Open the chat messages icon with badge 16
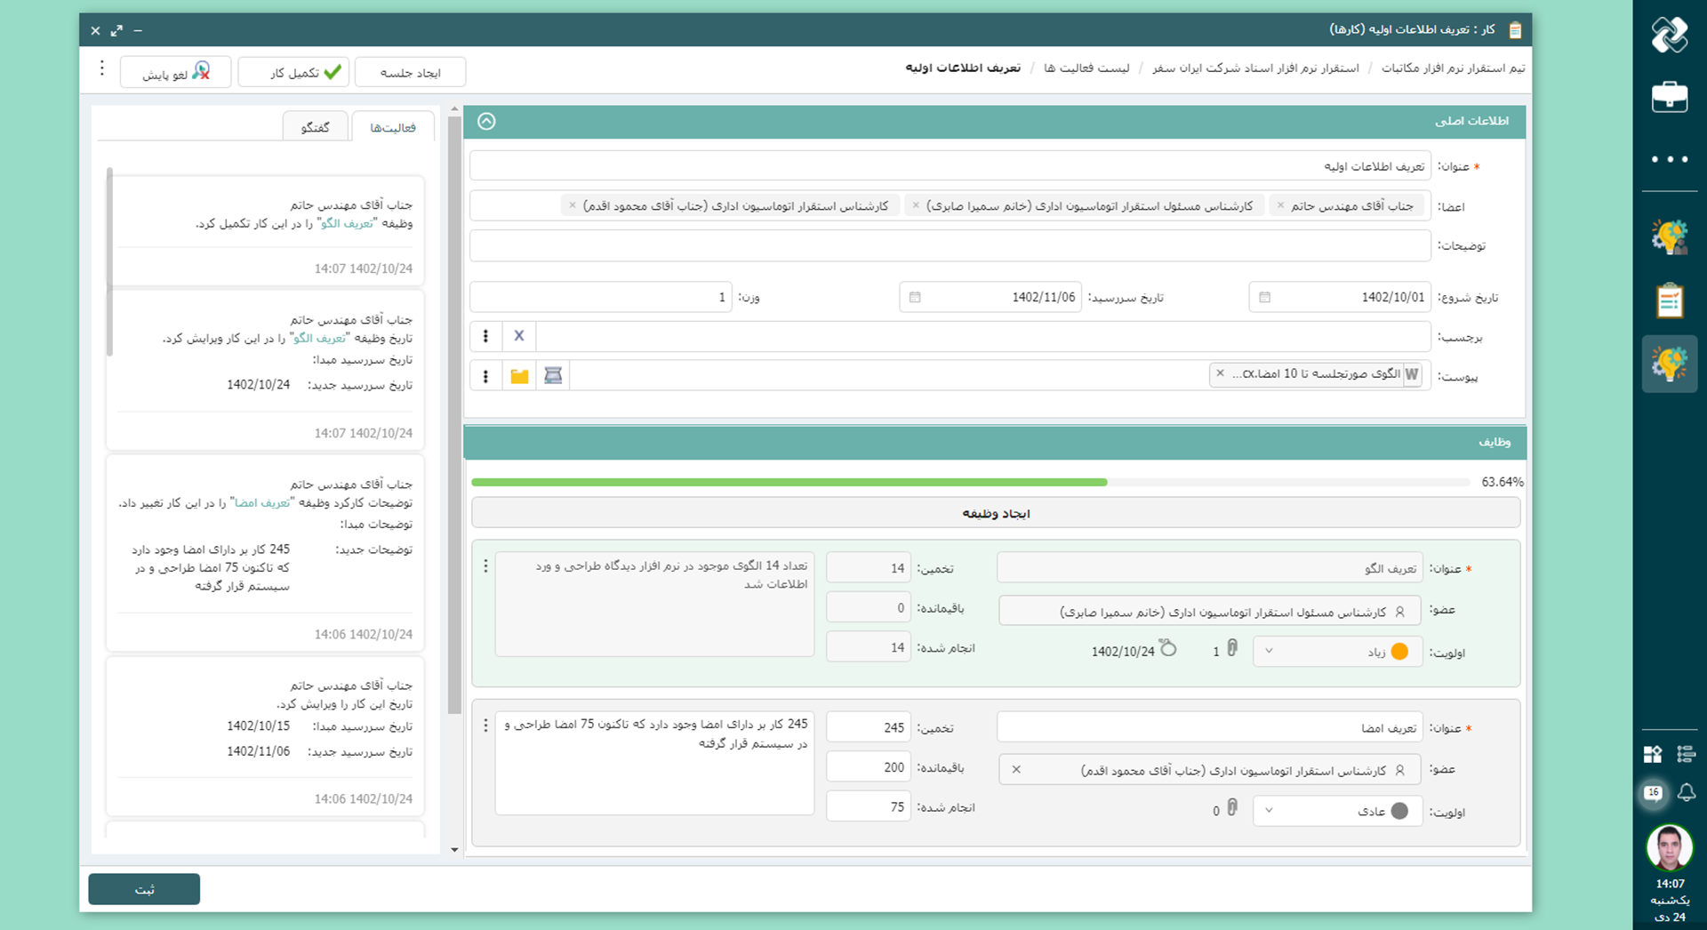 1653,792
